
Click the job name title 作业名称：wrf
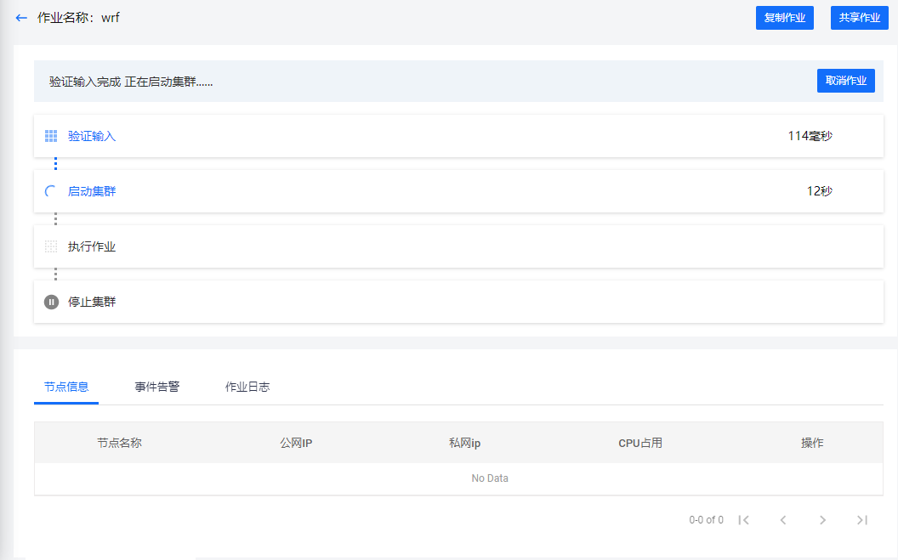[78, 18]
